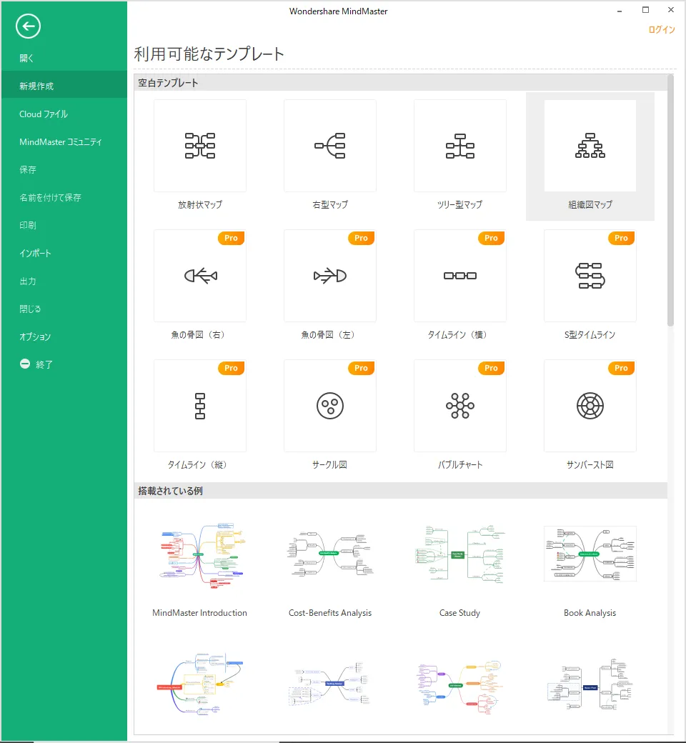This screenshot has width=686, height=743.
Task: Click the template list vertical scrollbar
Action: click(670, 201)
